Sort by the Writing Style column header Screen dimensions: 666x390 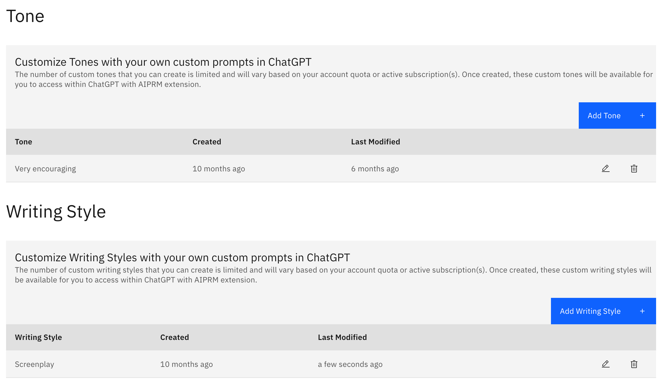tap(38, 337)
